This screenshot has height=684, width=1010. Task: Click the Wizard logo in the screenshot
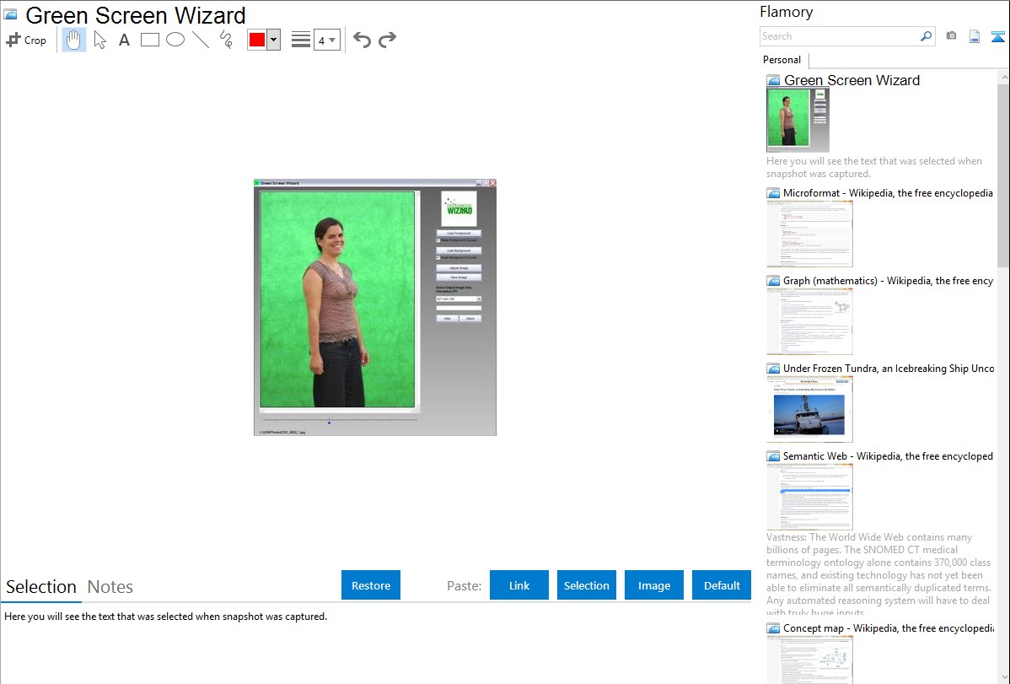pyautogui.click(x=459, y=208)
